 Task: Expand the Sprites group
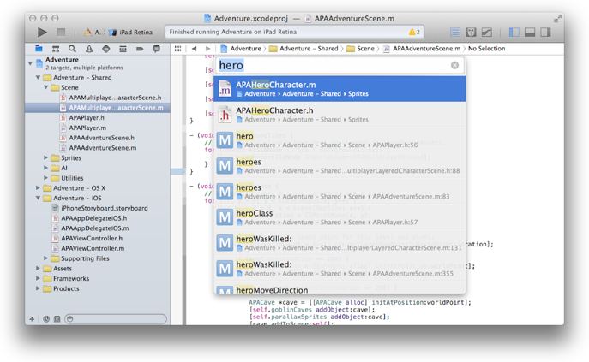point(45,158)
